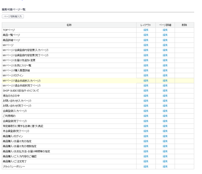Edit layout of 現在のカゴの中
This screenshot has width=202, height=174.
[146, 96]
